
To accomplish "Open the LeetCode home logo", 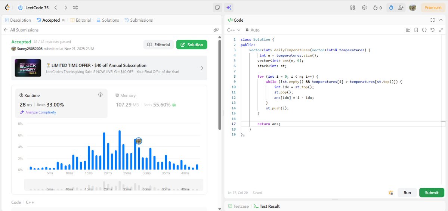I will [x=7, y=8].
